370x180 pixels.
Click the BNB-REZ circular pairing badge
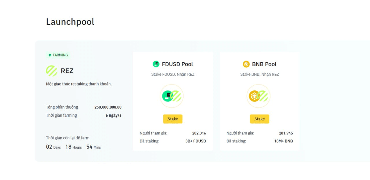pos(259,96)
